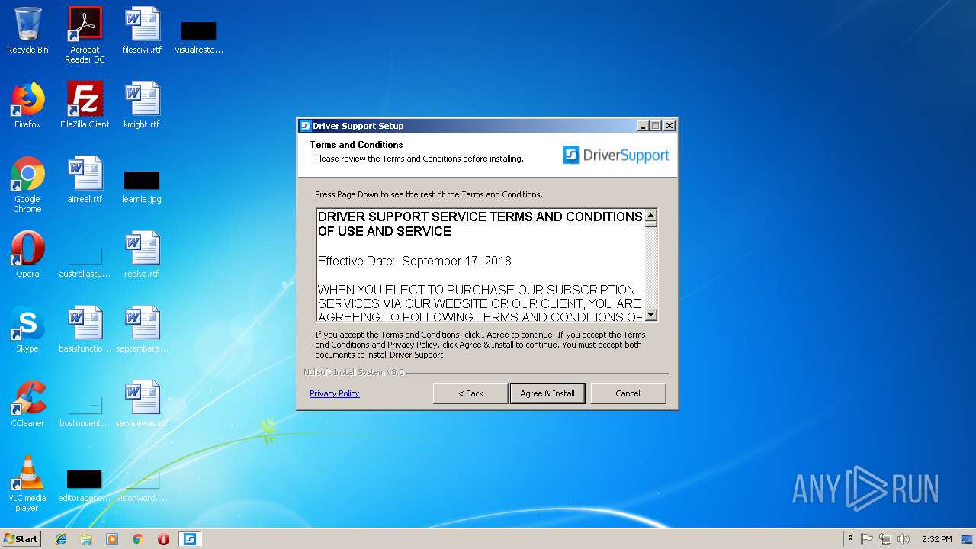
Task: Open Windows Explorer folder in taskbar
Action: pos(86,539)
